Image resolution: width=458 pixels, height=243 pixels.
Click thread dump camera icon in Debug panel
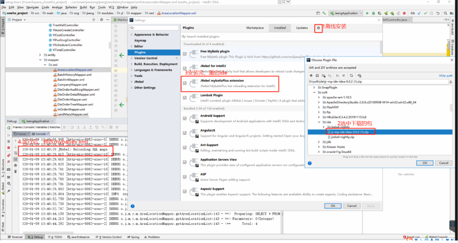tap(9, 169)
